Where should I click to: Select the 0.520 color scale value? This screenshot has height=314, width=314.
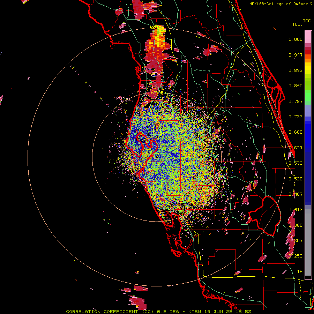(296, 179)
